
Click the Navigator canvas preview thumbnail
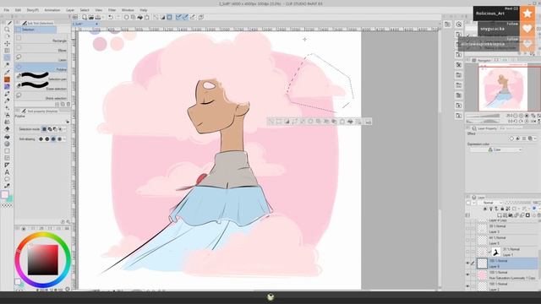pyautogui.click(x=503, y=88)
